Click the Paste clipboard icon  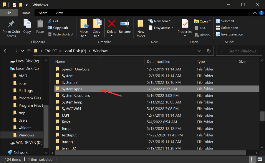[40, 23]
